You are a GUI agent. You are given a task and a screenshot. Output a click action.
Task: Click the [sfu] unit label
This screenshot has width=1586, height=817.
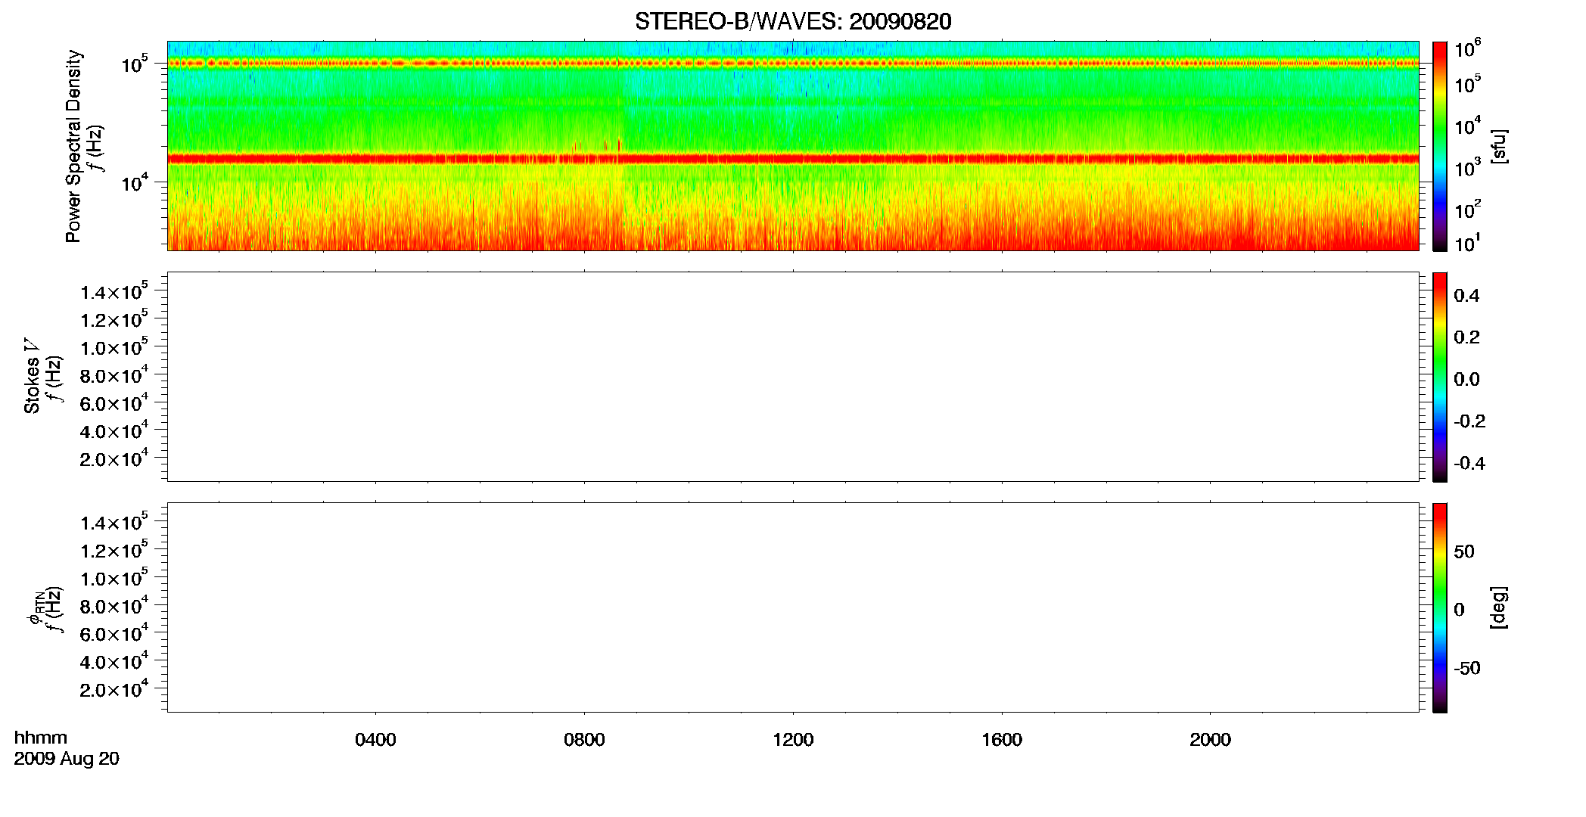[x=1499, y=146]
